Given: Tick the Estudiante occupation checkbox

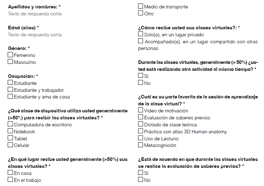Looking at the screenshot, I should click(10, 83).
